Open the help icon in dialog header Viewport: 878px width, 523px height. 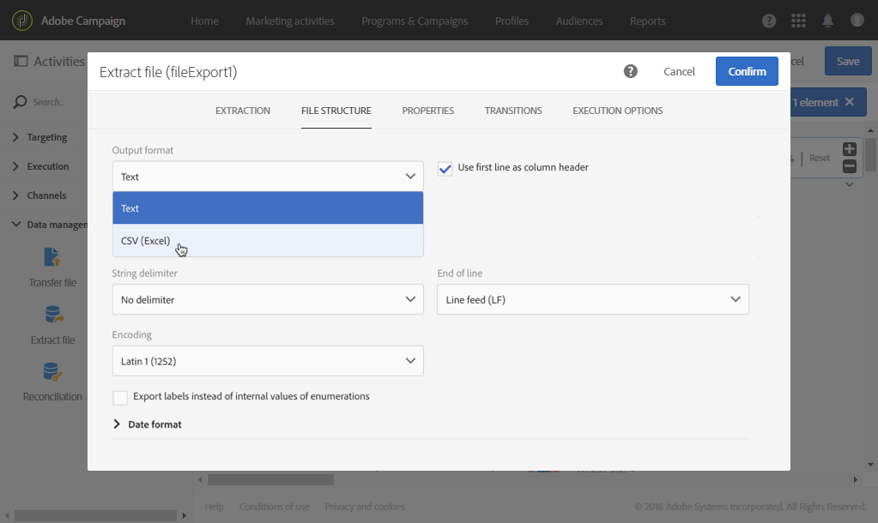[631, 71]
